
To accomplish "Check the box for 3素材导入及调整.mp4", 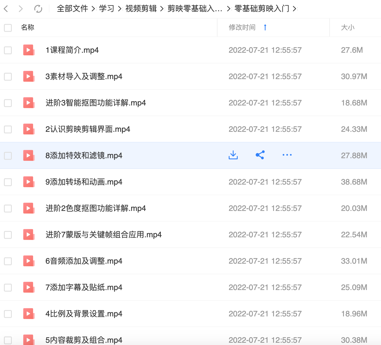I will tap(8, 77).
